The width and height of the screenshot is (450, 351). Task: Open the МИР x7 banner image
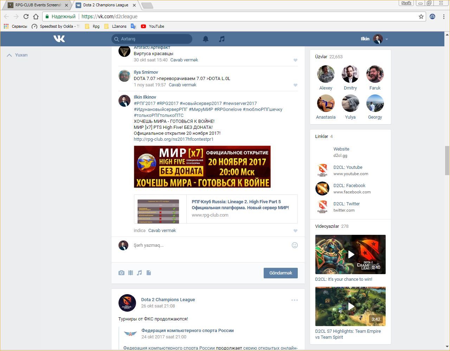point(202,167)
